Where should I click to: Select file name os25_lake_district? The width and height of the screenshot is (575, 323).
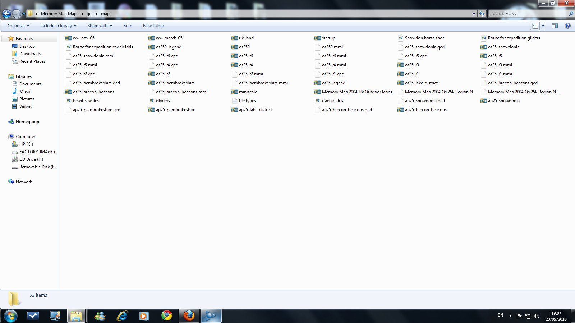tap(421, 83)
